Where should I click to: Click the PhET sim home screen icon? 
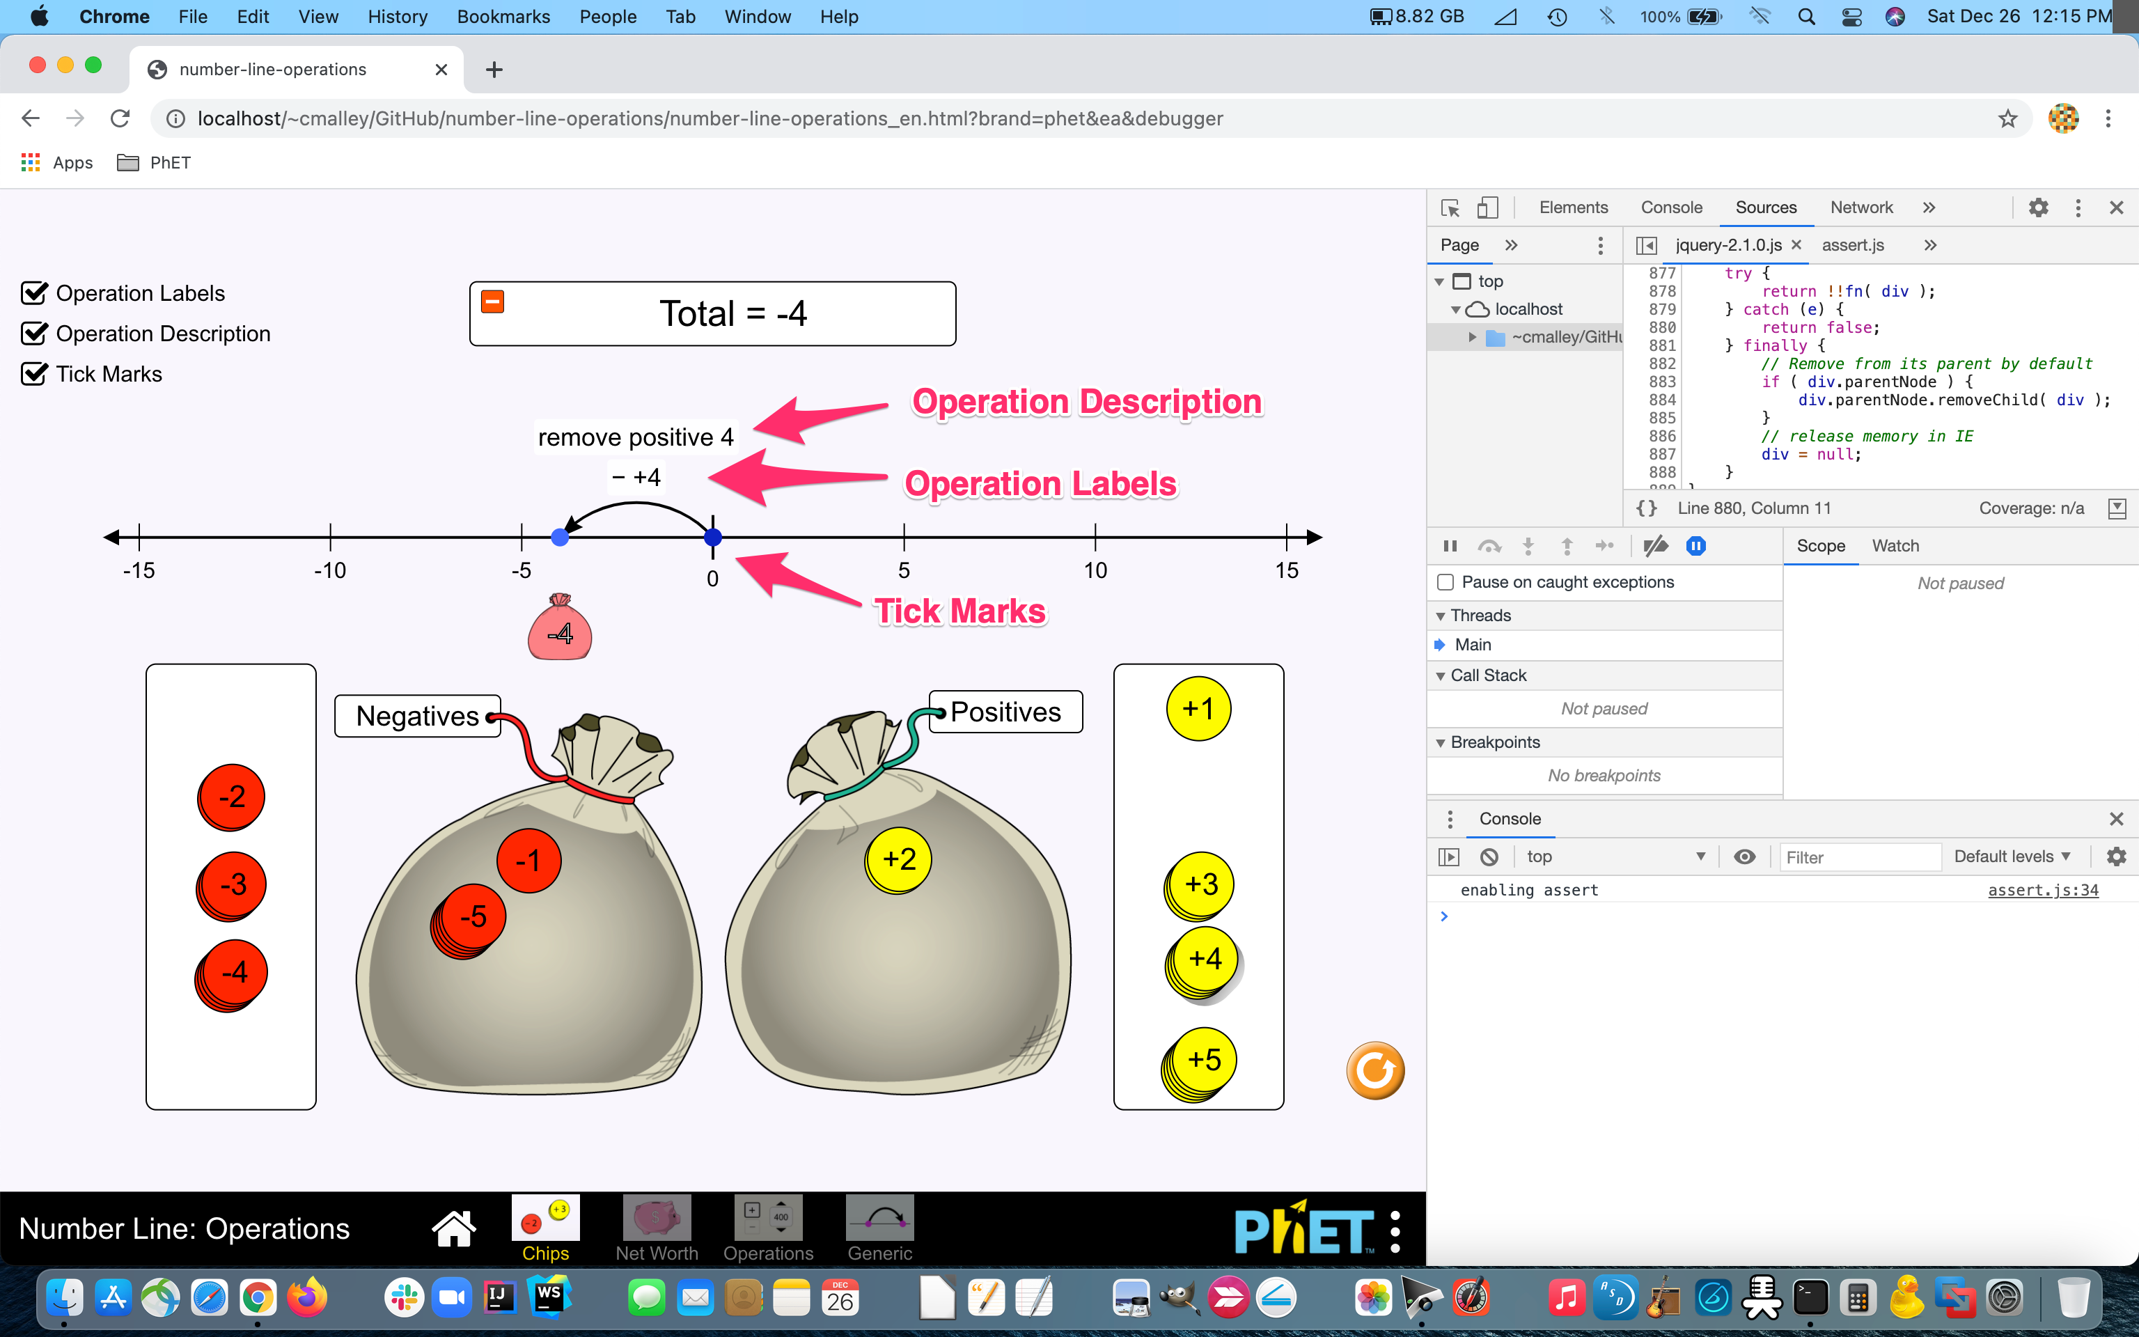tap(453, 1228)
